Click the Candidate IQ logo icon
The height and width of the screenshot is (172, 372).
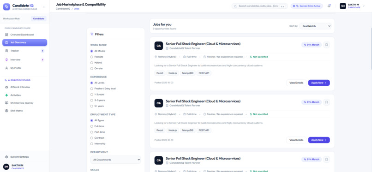coord(6,6)
